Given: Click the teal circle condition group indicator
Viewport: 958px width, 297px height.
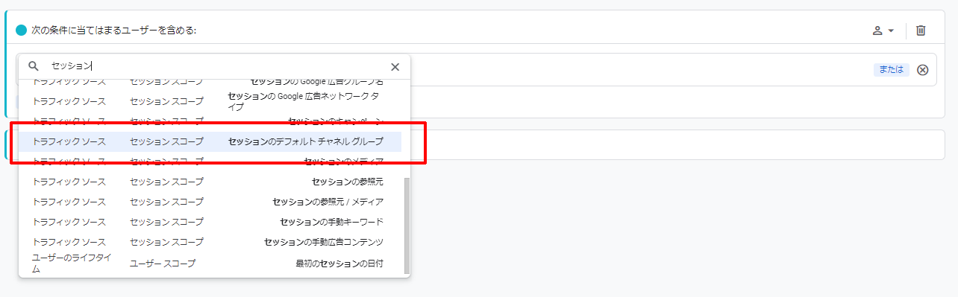Looking at the screenshot, I should [21, 31].
